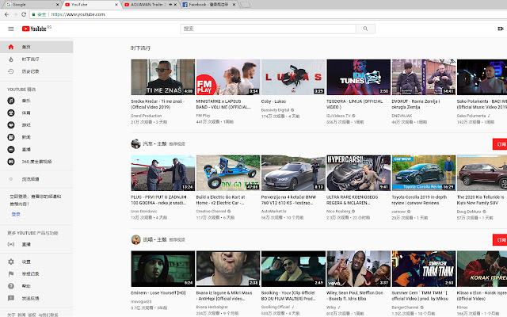The image size is (507, 317).
Task: Open 设置 in the sidebar
Action: click(x=25, y=261)
